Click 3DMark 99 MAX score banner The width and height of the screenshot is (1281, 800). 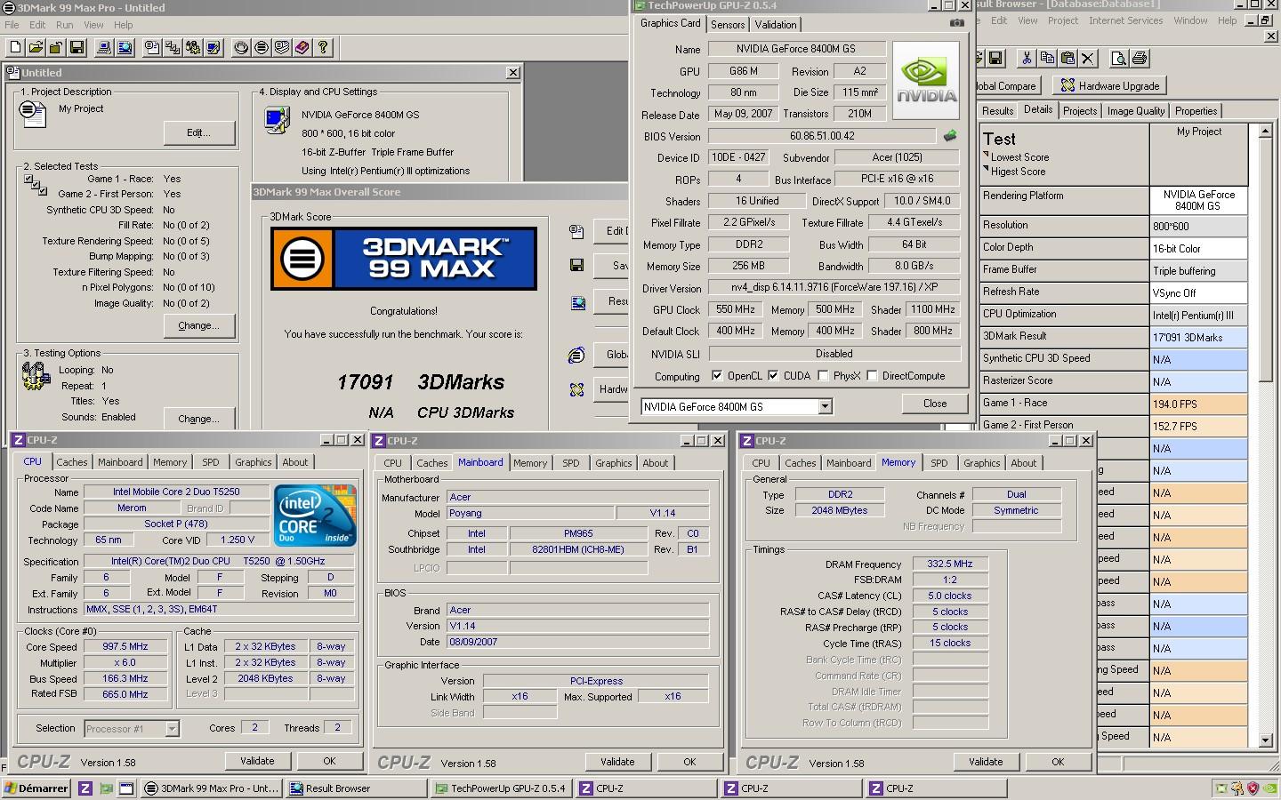pyautogui.click(x=404, y=259)
